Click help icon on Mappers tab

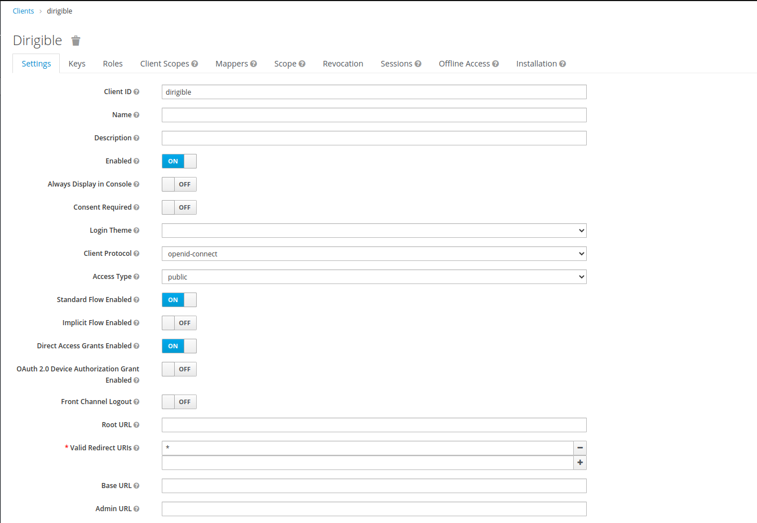pyautogui.click(x=254, y=64)
